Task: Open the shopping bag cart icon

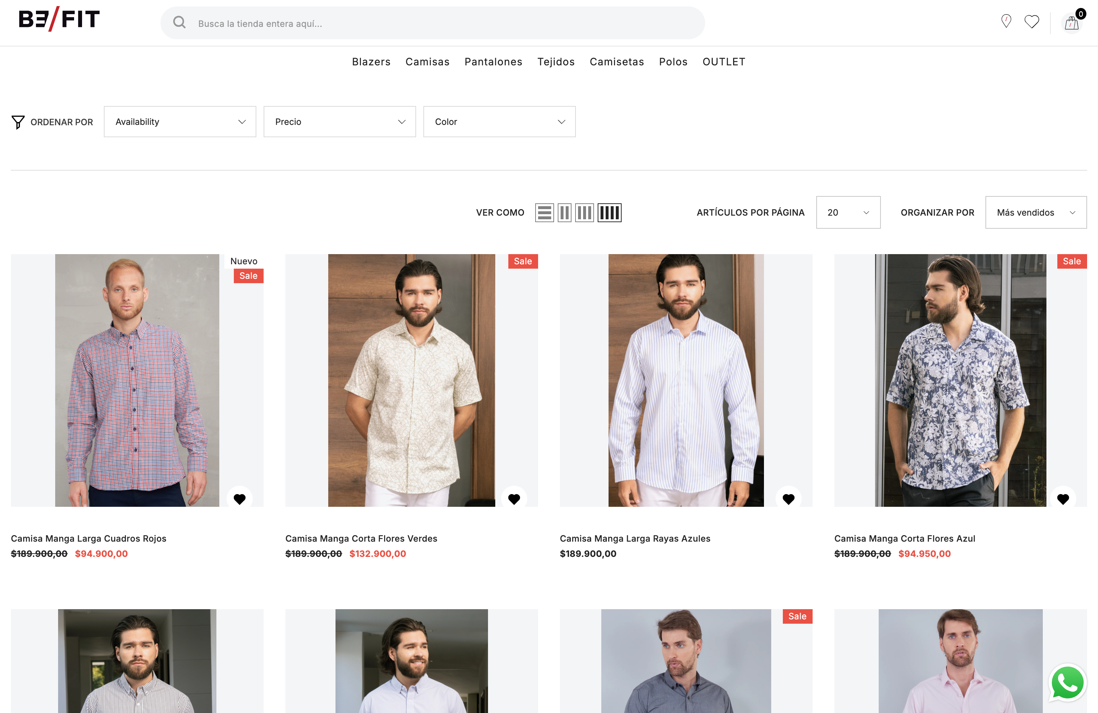Action: (x=1071, y=23)
